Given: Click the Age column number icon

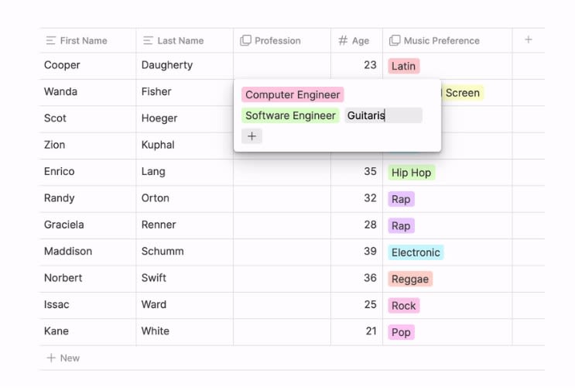Looking at the screenshot, I should point(343,40).
